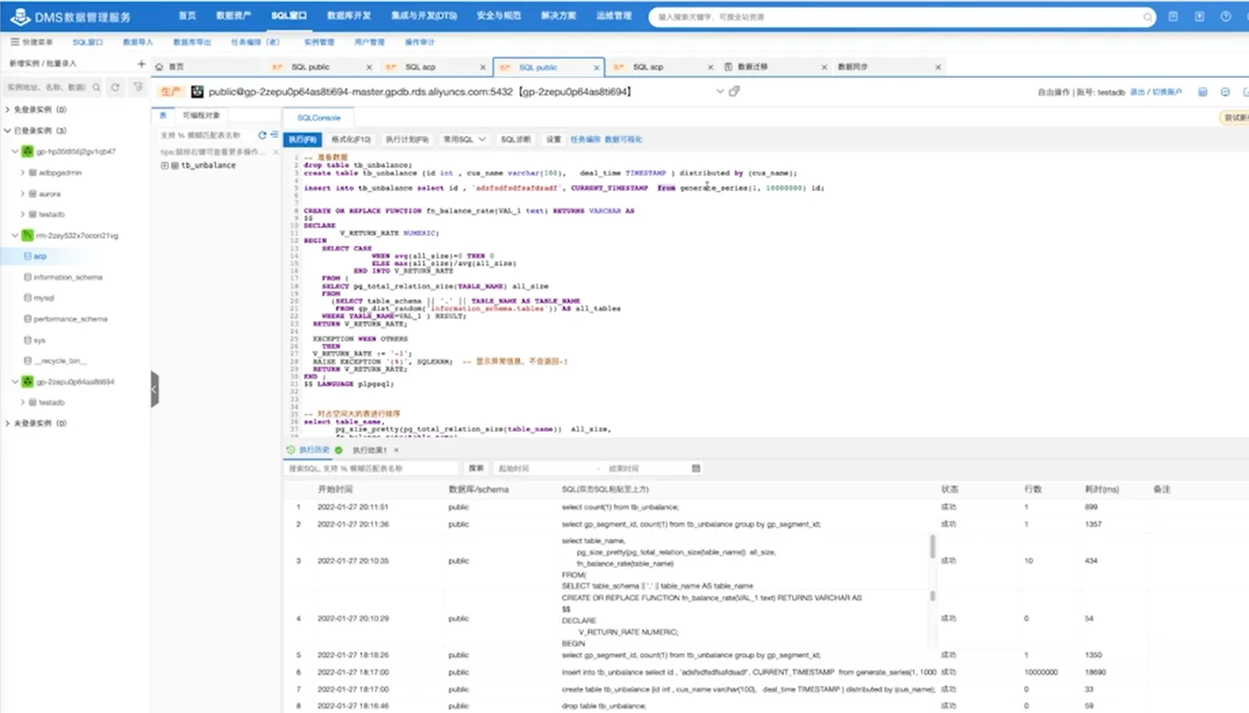Click the first header icon right of the search bar
1249x713 pixels.
click(1174, 16)
